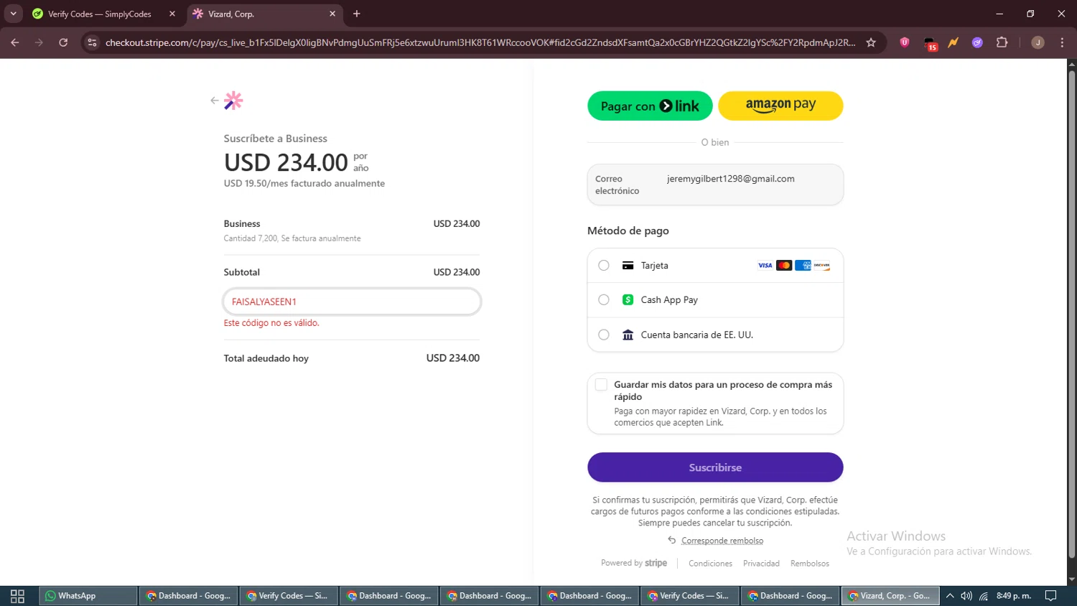
Task: Select the Cash App Pay radio button
Action: click(604, 300)
